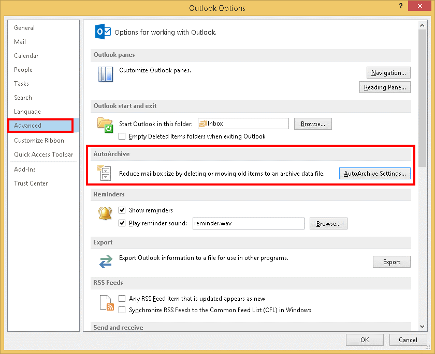
Task: Confirm with the OK button
Action: coord(365,340)
